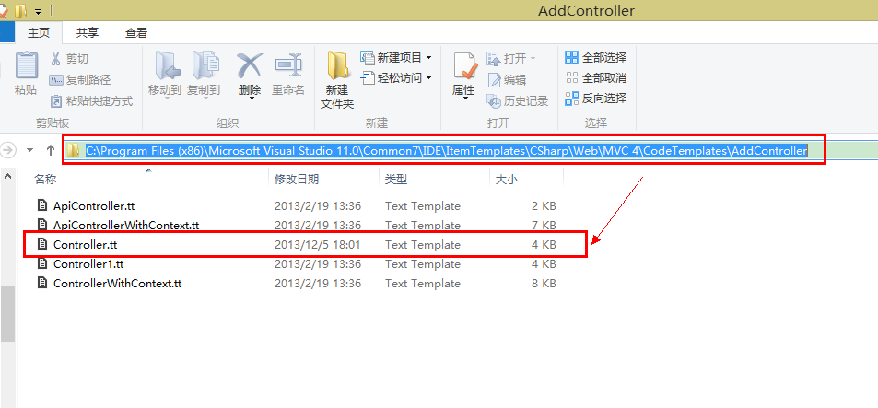878x408 pixels.
Task: Click the navigation pane scrollbar thumb
Action: coord(6,313)
